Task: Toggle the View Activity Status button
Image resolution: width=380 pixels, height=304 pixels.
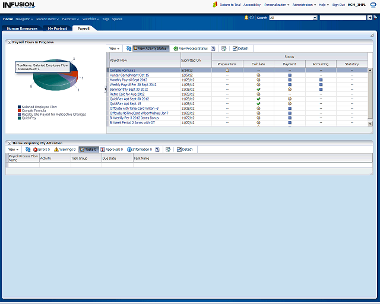Action: pos(151,48)
